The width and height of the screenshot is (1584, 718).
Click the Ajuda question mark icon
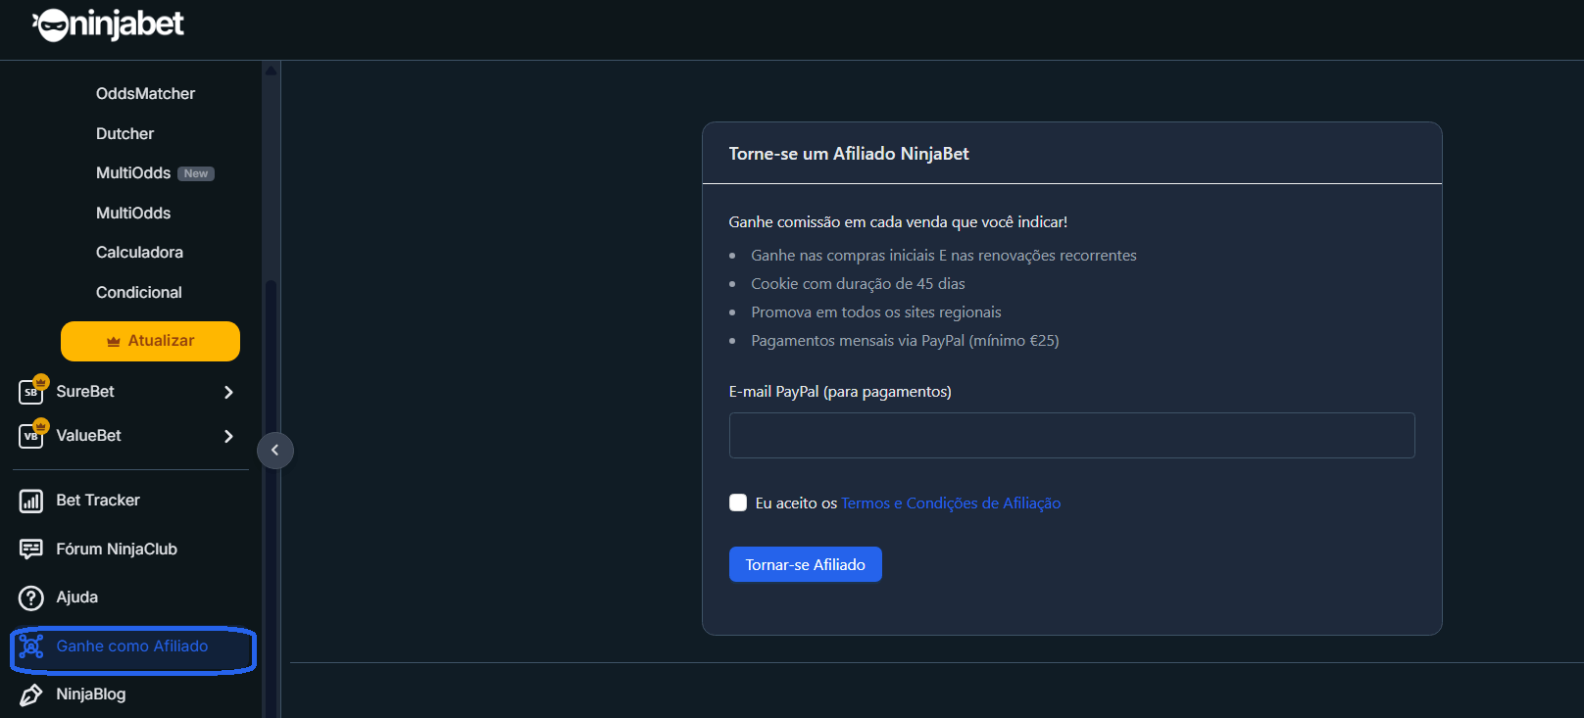(31, 598)
